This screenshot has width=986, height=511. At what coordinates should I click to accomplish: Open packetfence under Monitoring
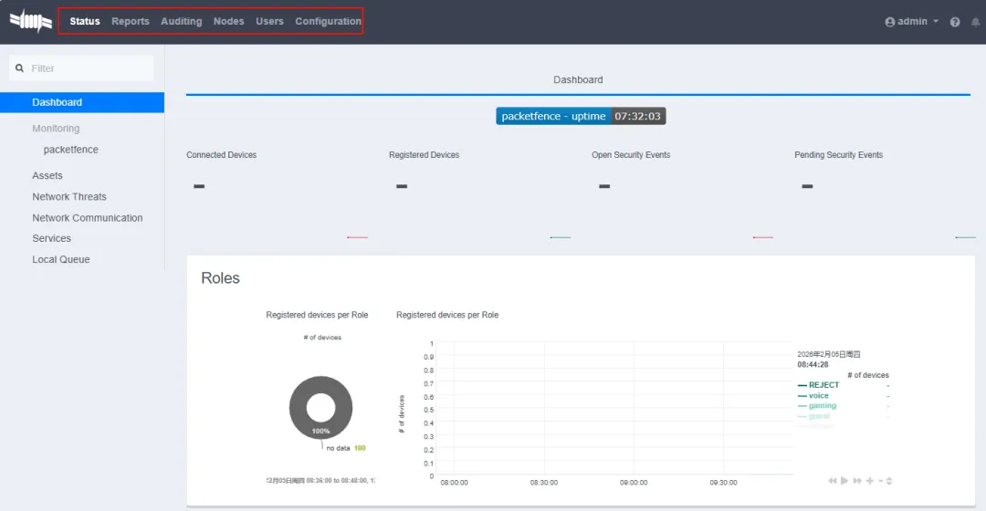tap(70, 150)
